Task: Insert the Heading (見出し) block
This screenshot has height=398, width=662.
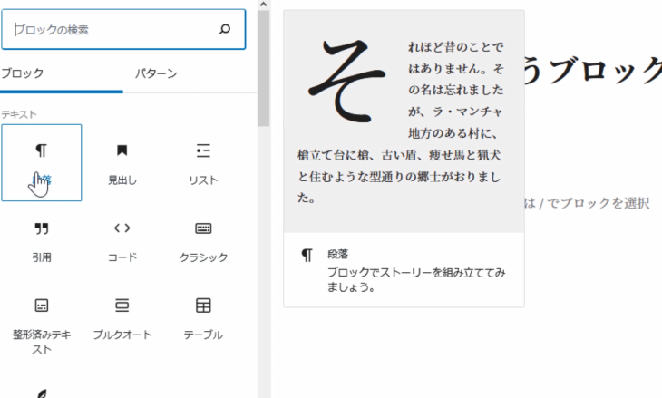Action: click(x=122, y=162)
